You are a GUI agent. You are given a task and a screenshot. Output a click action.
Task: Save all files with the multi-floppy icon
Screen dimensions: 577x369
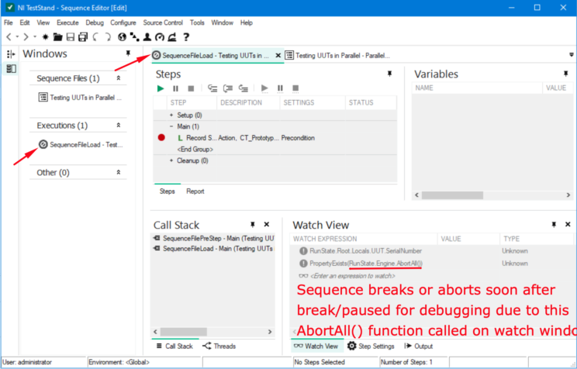[83, 36]
